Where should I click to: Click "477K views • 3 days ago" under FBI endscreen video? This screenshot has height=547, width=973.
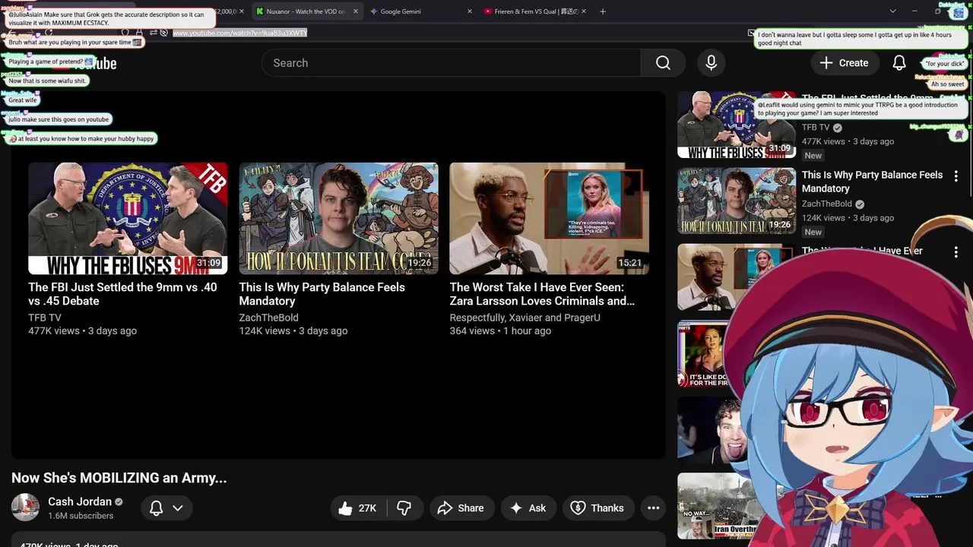point(83,331)
